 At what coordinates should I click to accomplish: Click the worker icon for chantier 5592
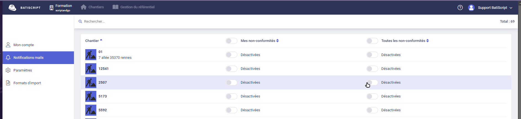91,110
